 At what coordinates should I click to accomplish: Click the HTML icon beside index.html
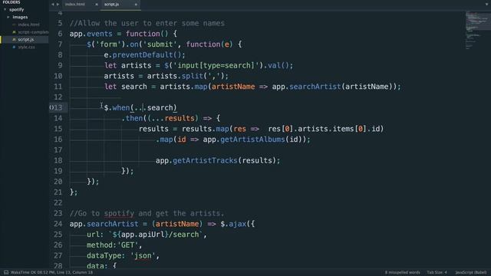coord(14,25)
